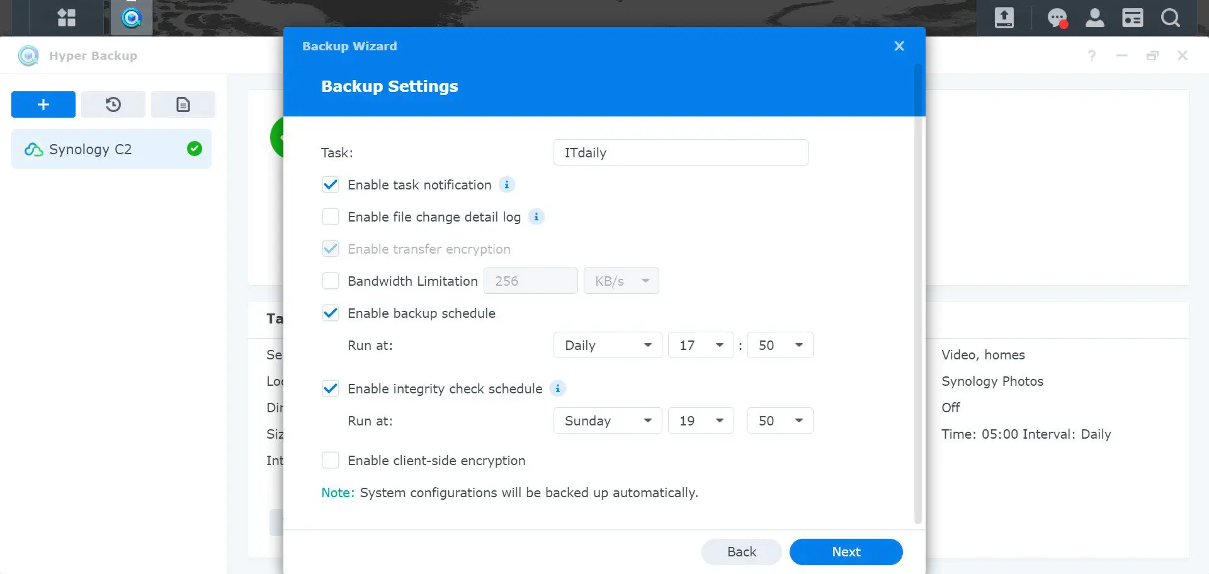Image resolution: width=1209 pixels, height=574 pixels.
Task: Select the Synology C2 task in sidebar
Action: (x=111, y=149)
